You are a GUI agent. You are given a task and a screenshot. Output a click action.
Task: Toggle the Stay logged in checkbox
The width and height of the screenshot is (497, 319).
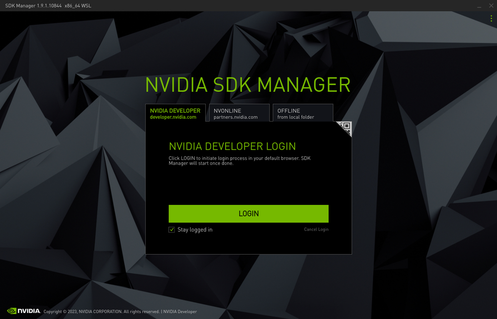click(171, 230)
